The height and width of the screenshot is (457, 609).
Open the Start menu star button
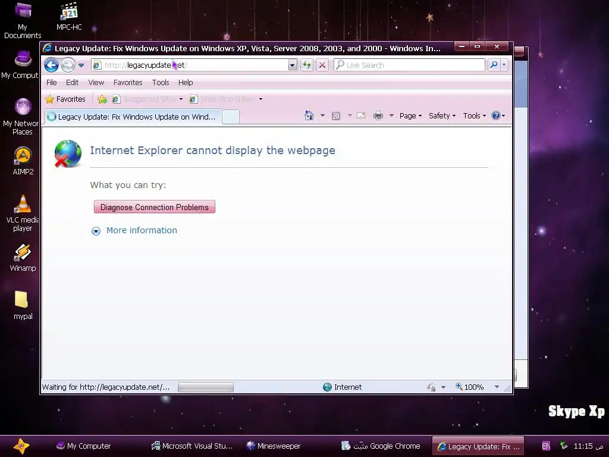[21, 446]
